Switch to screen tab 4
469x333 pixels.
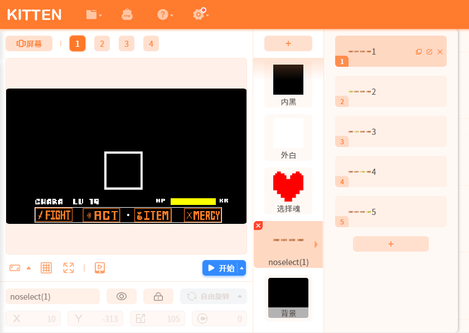pos(151,43)
